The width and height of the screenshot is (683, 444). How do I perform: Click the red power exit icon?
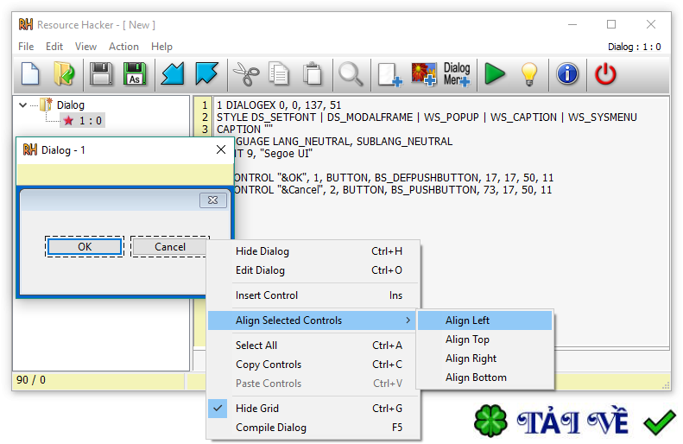[x=605, y=73]
